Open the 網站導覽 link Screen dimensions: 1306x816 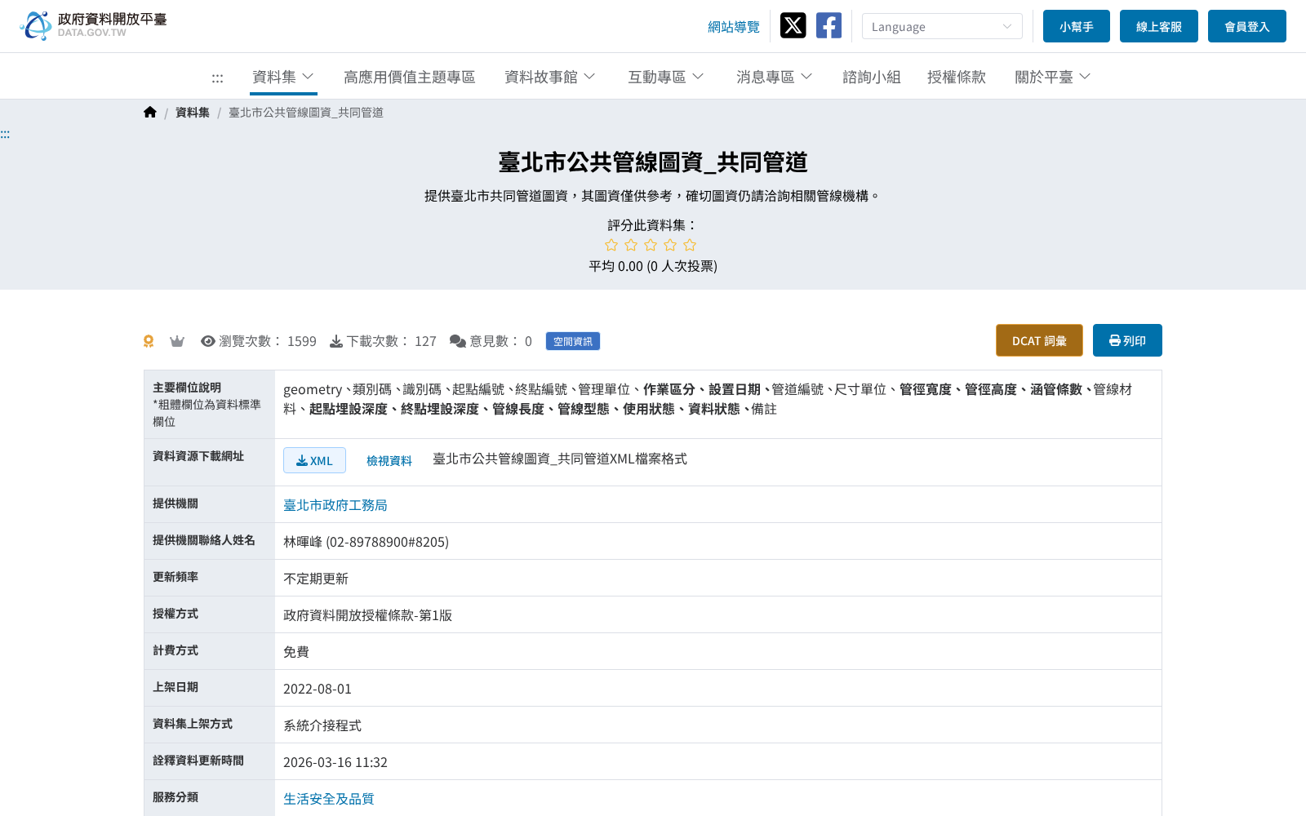pos(734,27)
